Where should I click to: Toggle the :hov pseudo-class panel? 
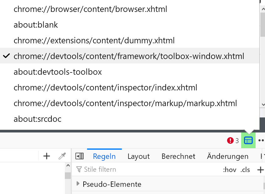tap(230, 170)
